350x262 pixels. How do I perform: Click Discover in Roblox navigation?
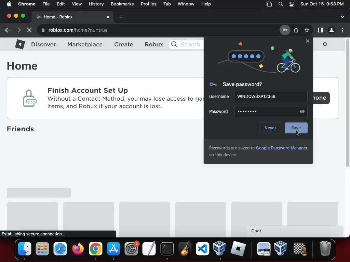click(x=43, y=44)
